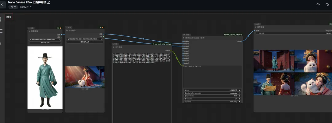Screen dimensions: 332x123
Task: Click the multiline prompt text area
Action: click(x=141, y=88)
